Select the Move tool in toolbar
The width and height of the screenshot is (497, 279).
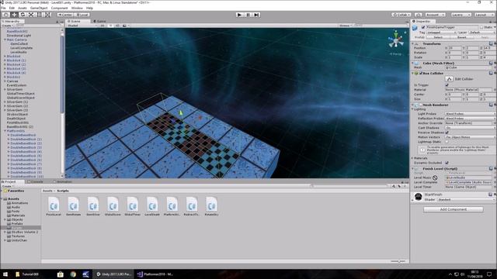point(14,15)
